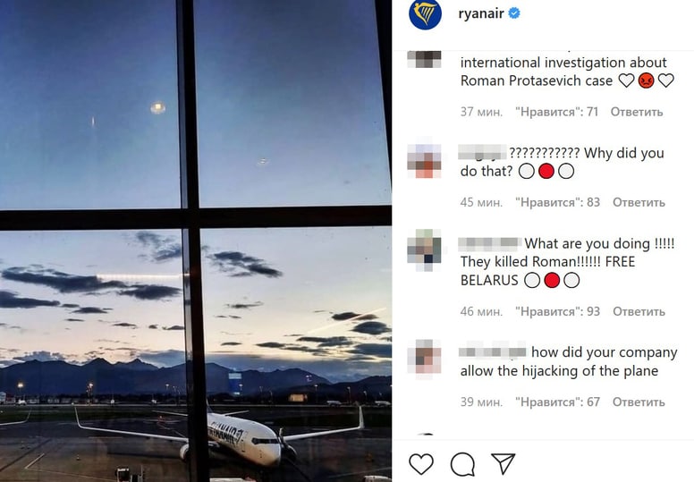694x482 pixels.
Task: Open comment bubble icon below the post
Action: pos(462,464)
